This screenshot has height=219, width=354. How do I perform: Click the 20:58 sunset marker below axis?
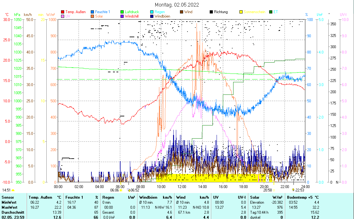coord(267,190)
